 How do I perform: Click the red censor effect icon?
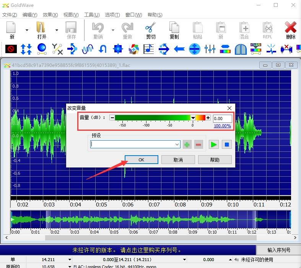[x=11, y=49]
